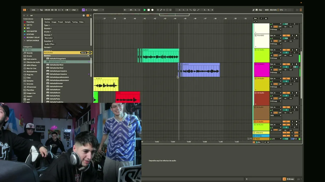Expand the Sounds filter group in results pane
Image resolution: width=325 pixels, height=182 pixels.
pos(48,29)
